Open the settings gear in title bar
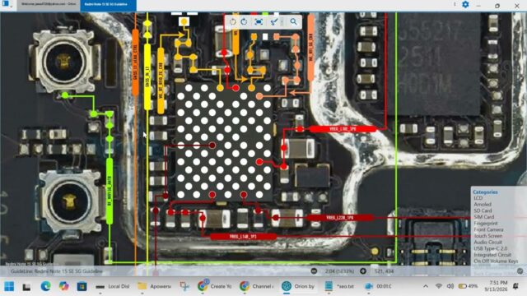Viewport: 527px width, 296px height. point(465,4)
